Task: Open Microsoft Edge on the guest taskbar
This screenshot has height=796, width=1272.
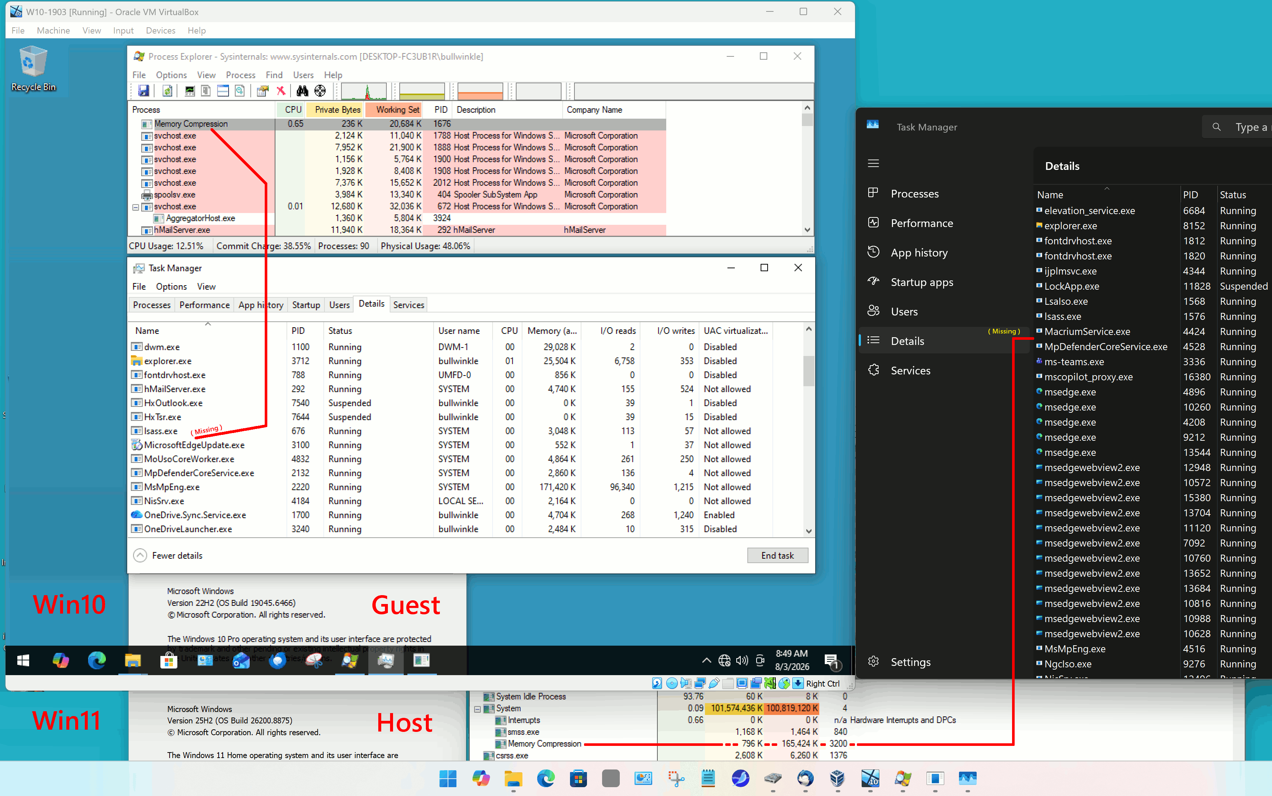Action: pos(97,660)
